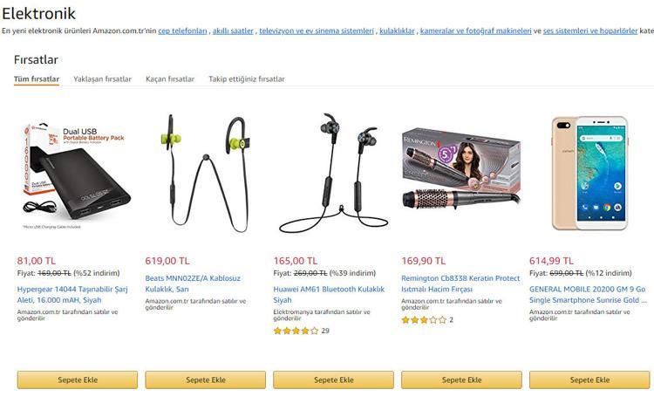The height and width of the screenshot is (410, 654).
Task: Follow the cep telefonları link
Action: tap(182, 31)
